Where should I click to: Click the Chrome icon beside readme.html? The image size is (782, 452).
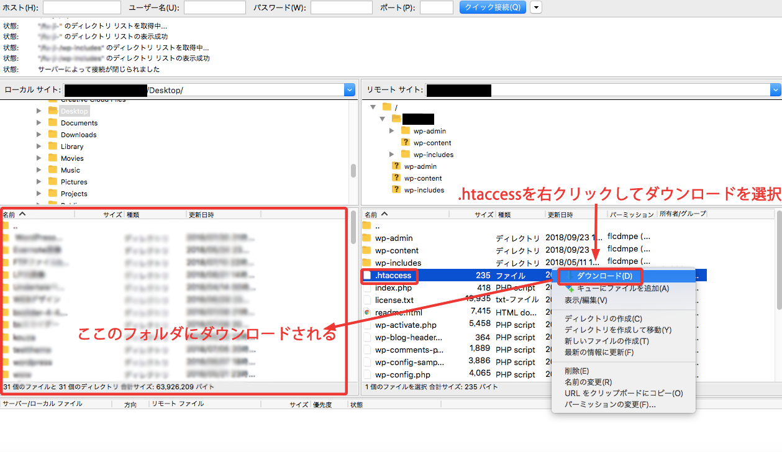367,312
